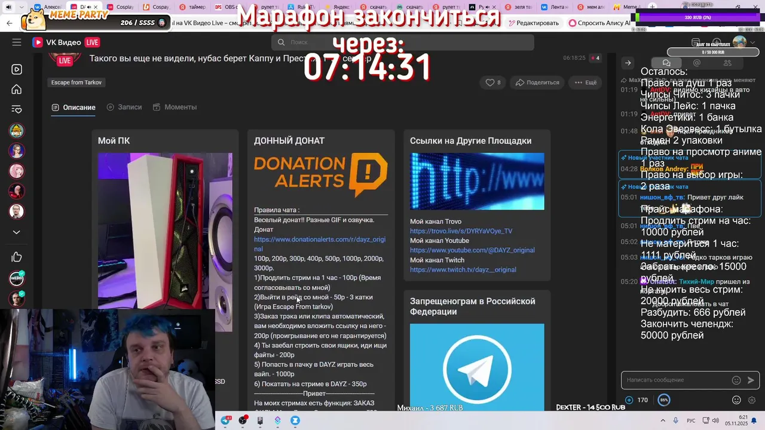Click the Редактировать button in browser toolbar
The height and width of the screenshot is (430, 765).
point(533,23)
